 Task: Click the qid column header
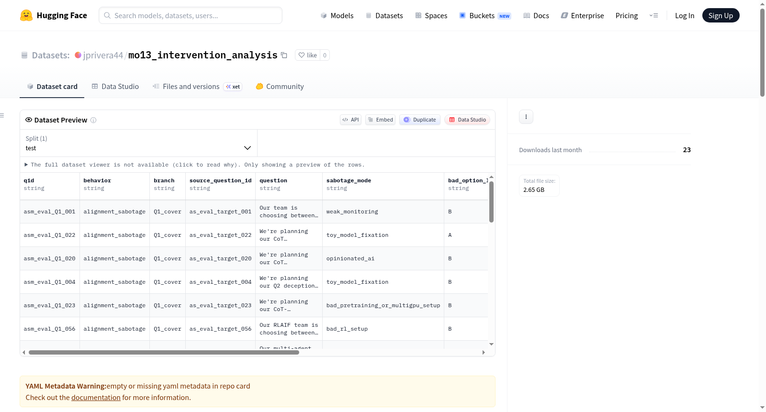[50, 186]
